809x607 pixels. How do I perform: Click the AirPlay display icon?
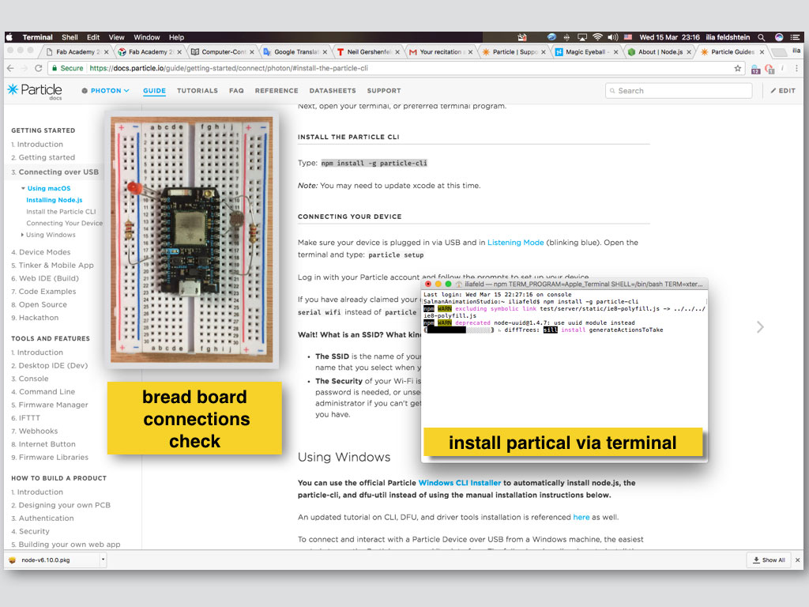[x=582, y=37]
